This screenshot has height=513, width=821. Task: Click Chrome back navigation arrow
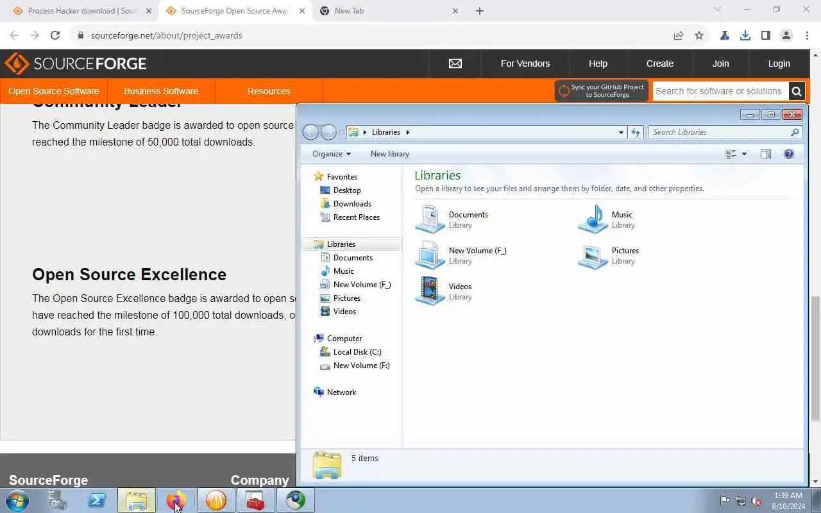pos(14,35)
